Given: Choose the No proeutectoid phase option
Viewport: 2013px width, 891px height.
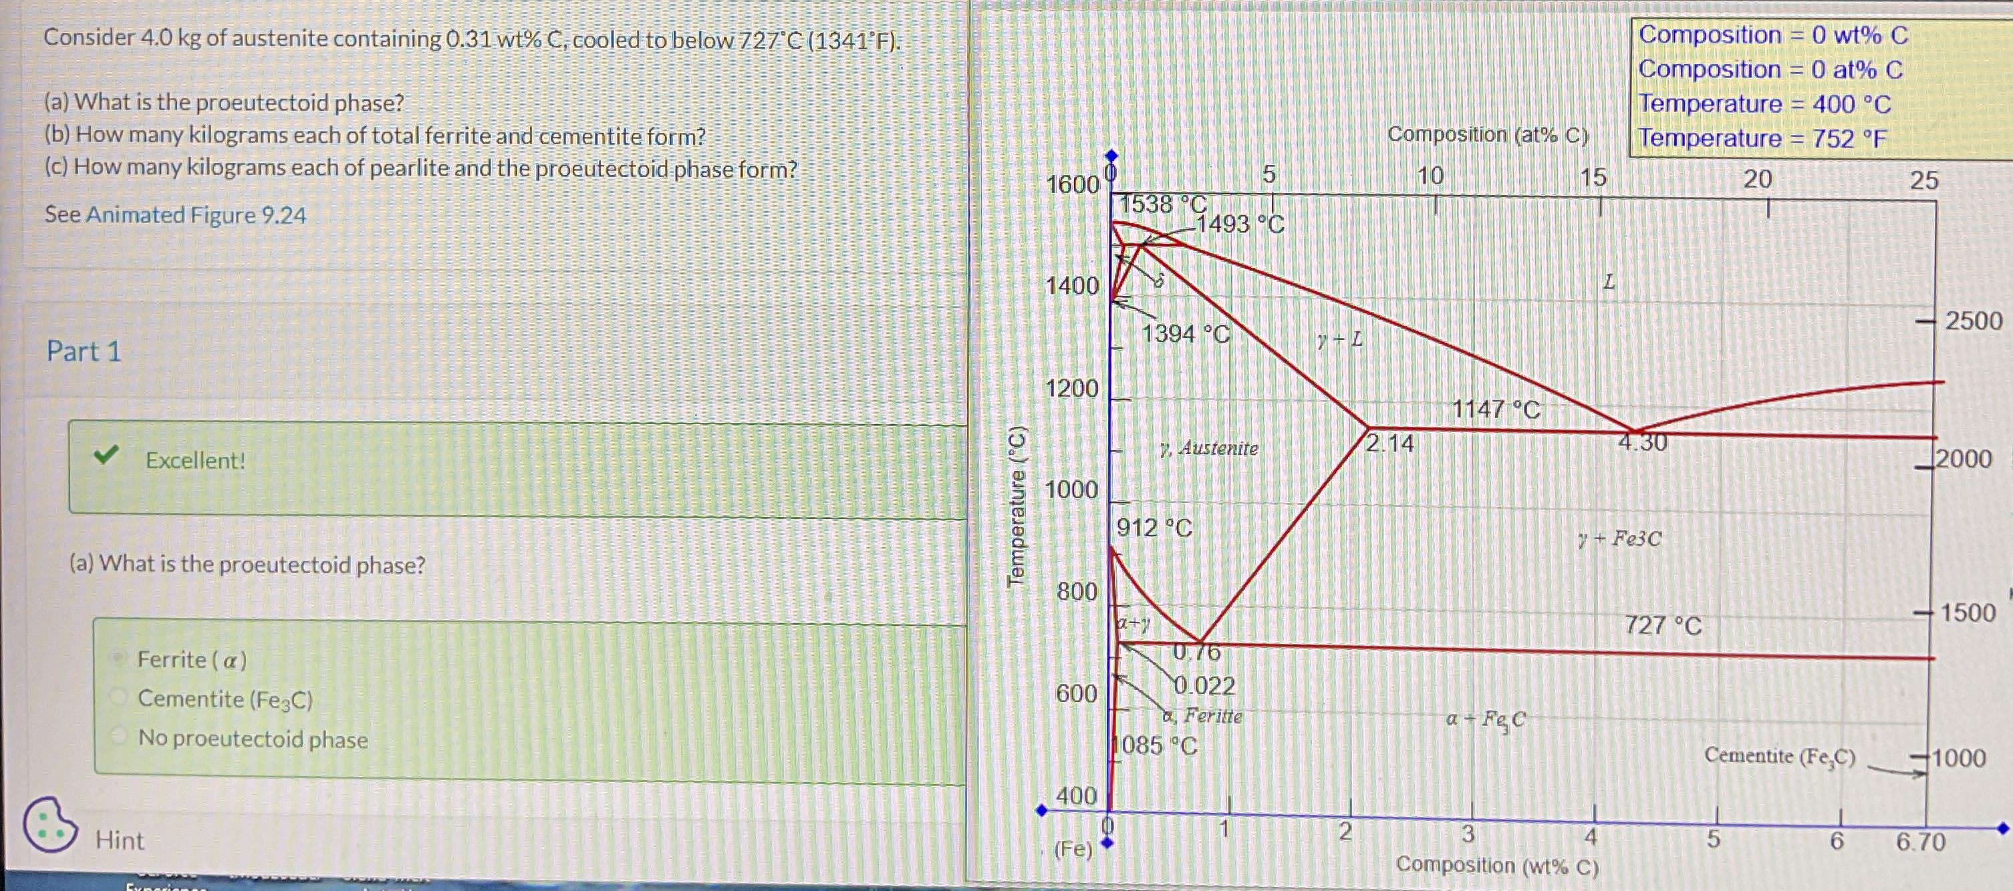Looking at the screenshot, I should click(119, 739).
